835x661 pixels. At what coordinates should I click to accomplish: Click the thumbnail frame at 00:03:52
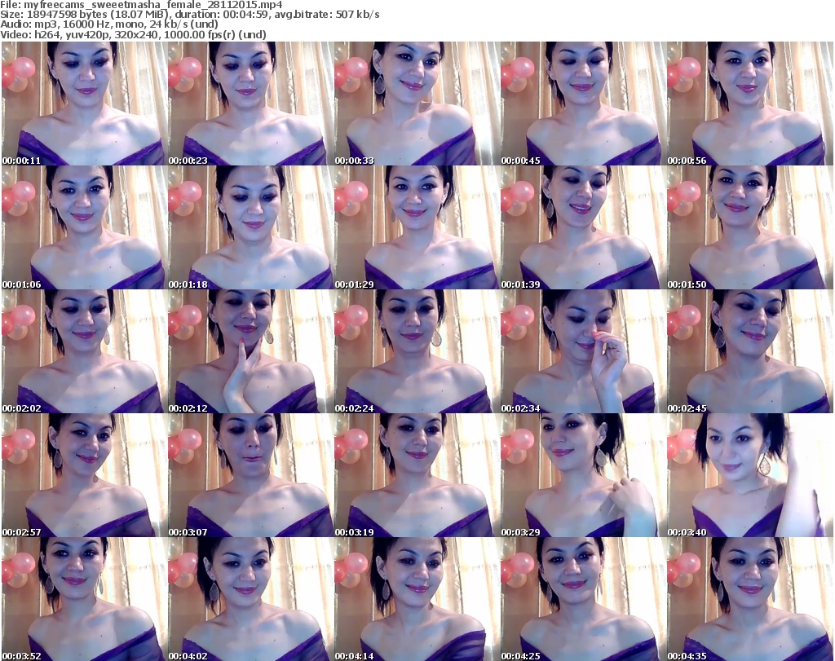pos(85,599)
